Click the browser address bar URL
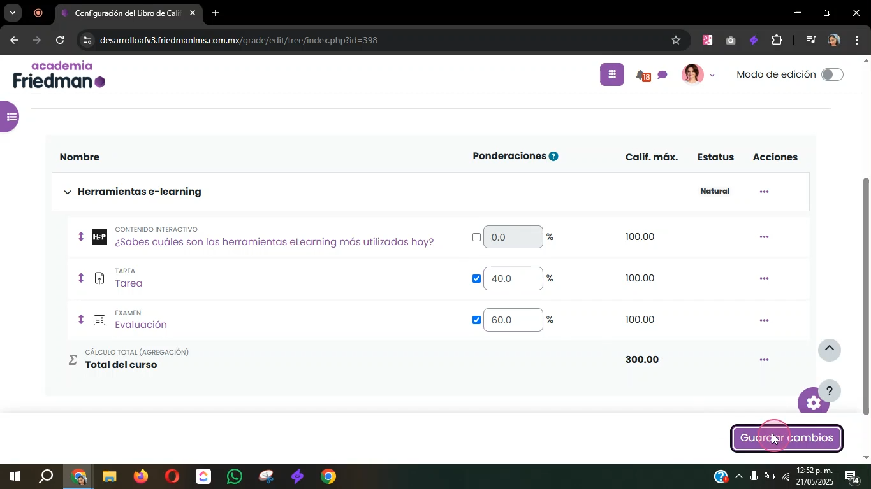 click(x=238, y=40)
